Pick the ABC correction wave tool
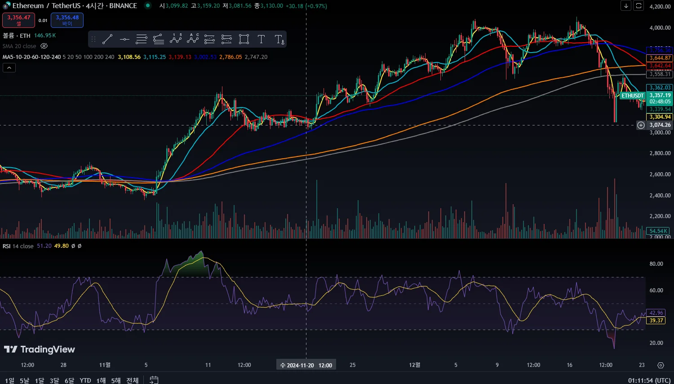The height and width of the screenshot is (384, 674). 193,39
